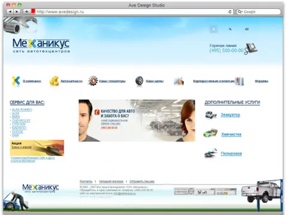Click the gold coins Автозапчасти icon
Image resolution: width=287 pixels, height=215 pixels.
point(54,81)
